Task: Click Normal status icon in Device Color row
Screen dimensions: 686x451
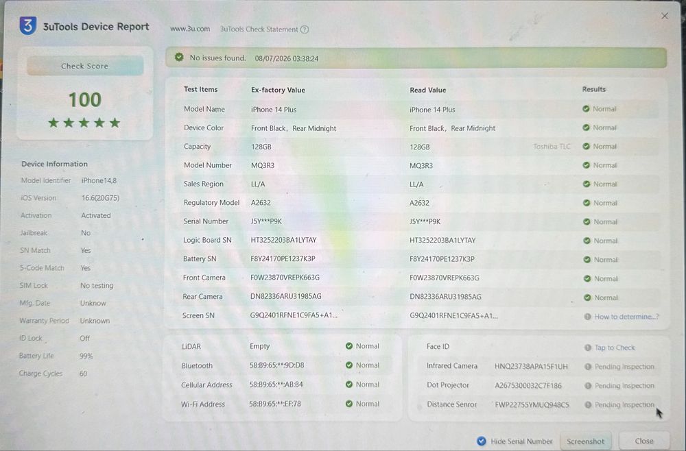Action: click(587, 127)
